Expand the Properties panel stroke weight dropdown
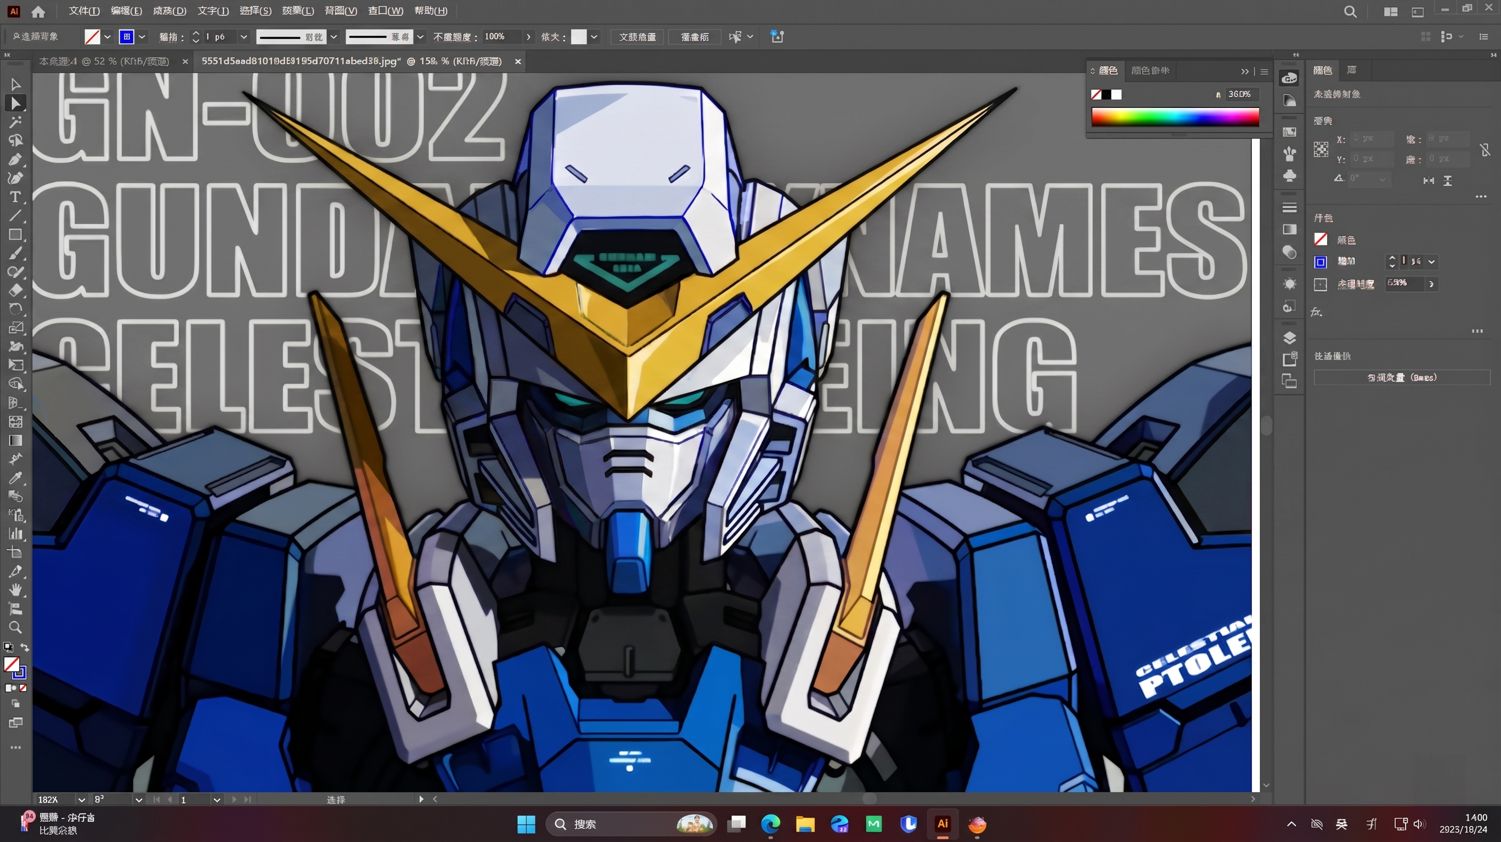 tap(1432, 262)
